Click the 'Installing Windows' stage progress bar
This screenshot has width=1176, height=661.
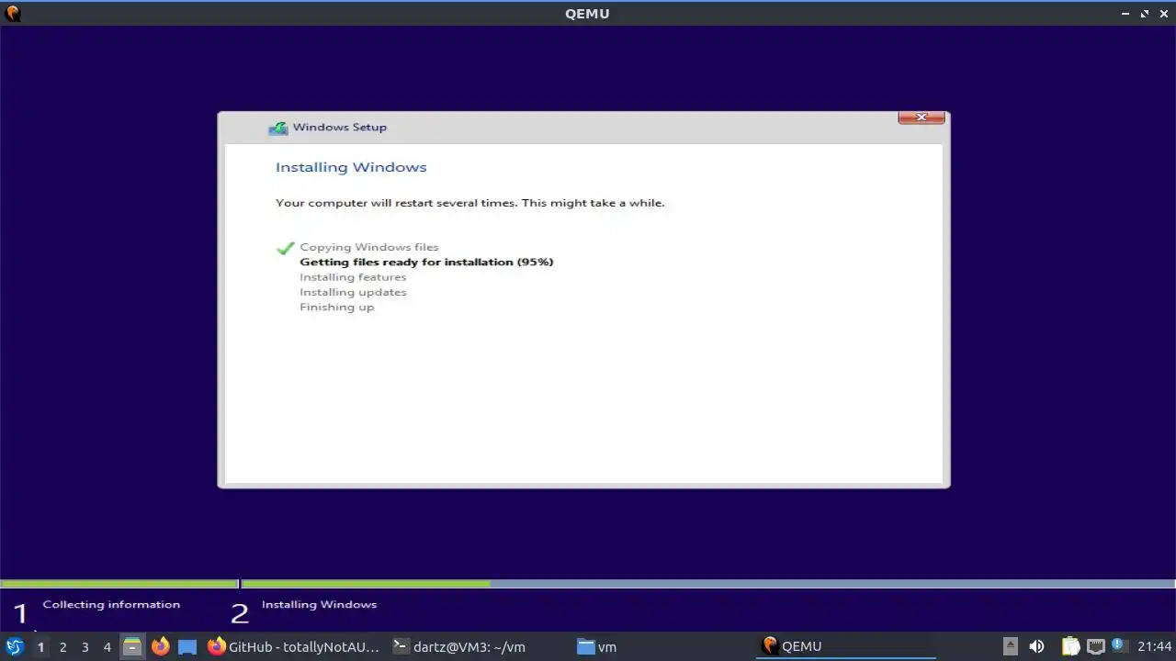coord(708,583)
